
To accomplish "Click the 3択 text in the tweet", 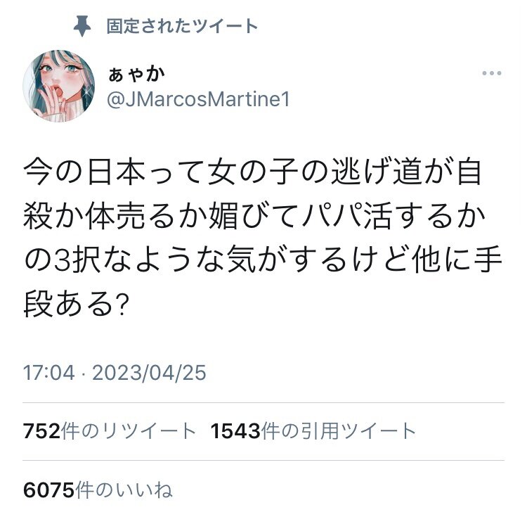I will point(77,260).
